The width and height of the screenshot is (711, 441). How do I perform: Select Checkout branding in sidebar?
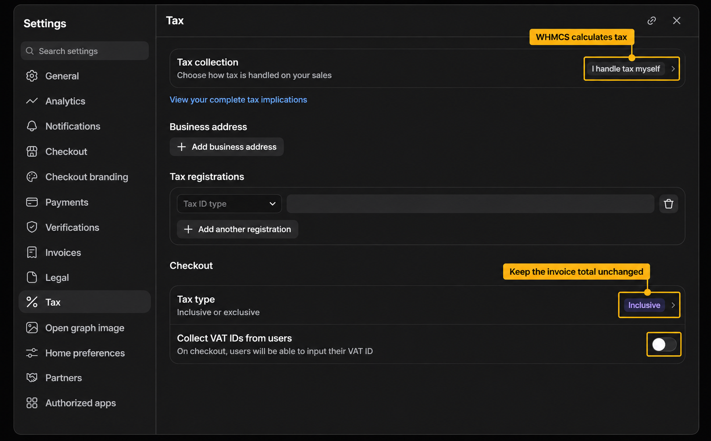(85, 177)
